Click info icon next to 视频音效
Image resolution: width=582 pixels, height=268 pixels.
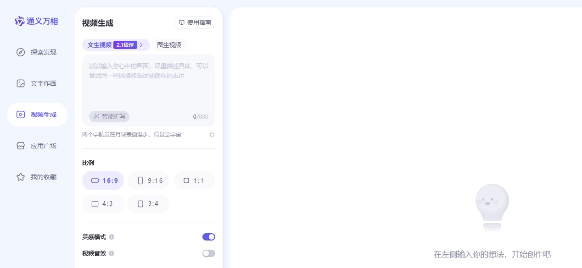pos(112,253)
